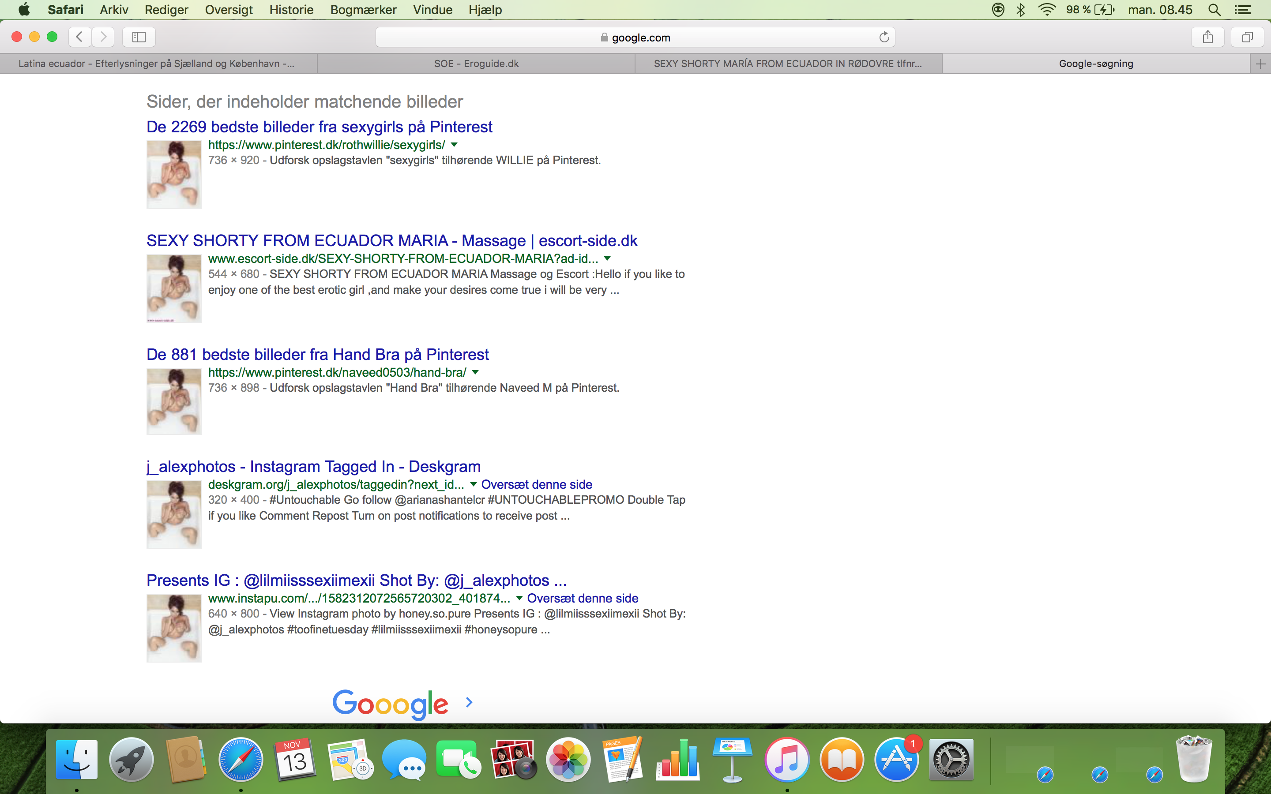Switch to the SOE - Eroguide.dk tab
The image size is (1271, 794).
click(476, 64)
